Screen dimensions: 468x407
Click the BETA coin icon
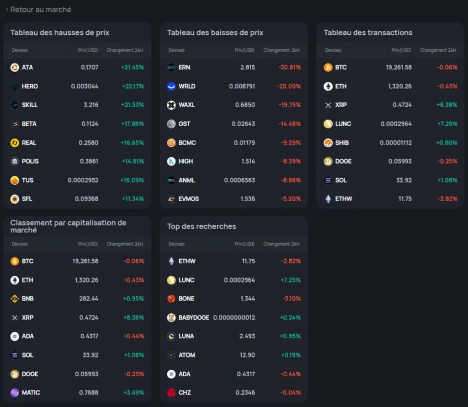tap(15, 123)
